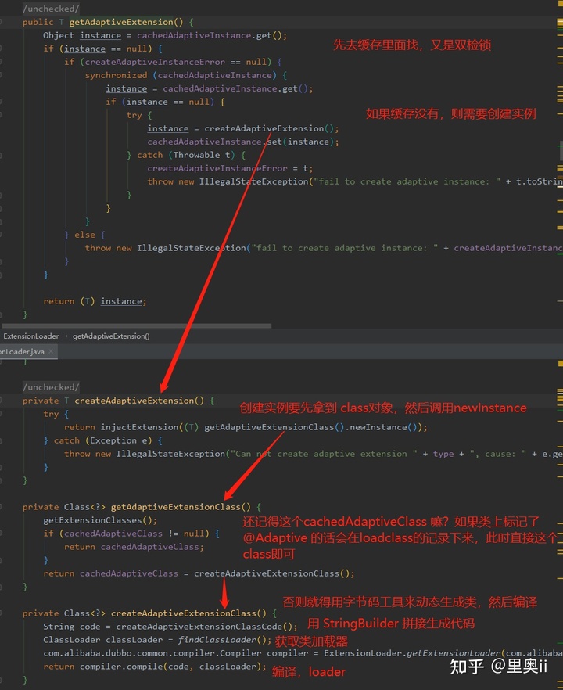Expand the /unchecked/ fold above createAdaptiveExtension
The image size is (563, 690).
(51, 387)
